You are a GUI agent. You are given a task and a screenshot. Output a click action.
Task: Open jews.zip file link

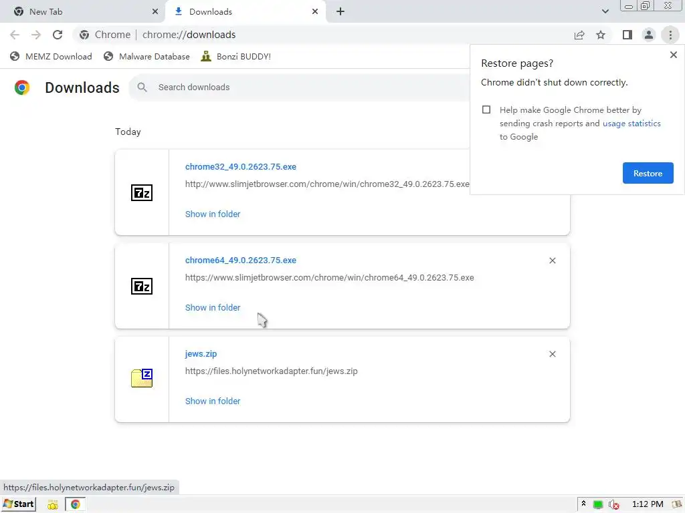click(x=201, y=354)
